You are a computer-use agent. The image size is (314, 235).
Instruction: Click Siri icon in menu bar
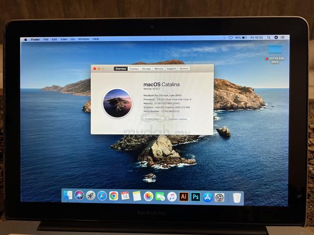point(276,37)
